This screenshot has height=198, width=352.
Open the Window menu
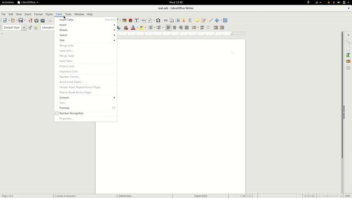click(79, 14)
